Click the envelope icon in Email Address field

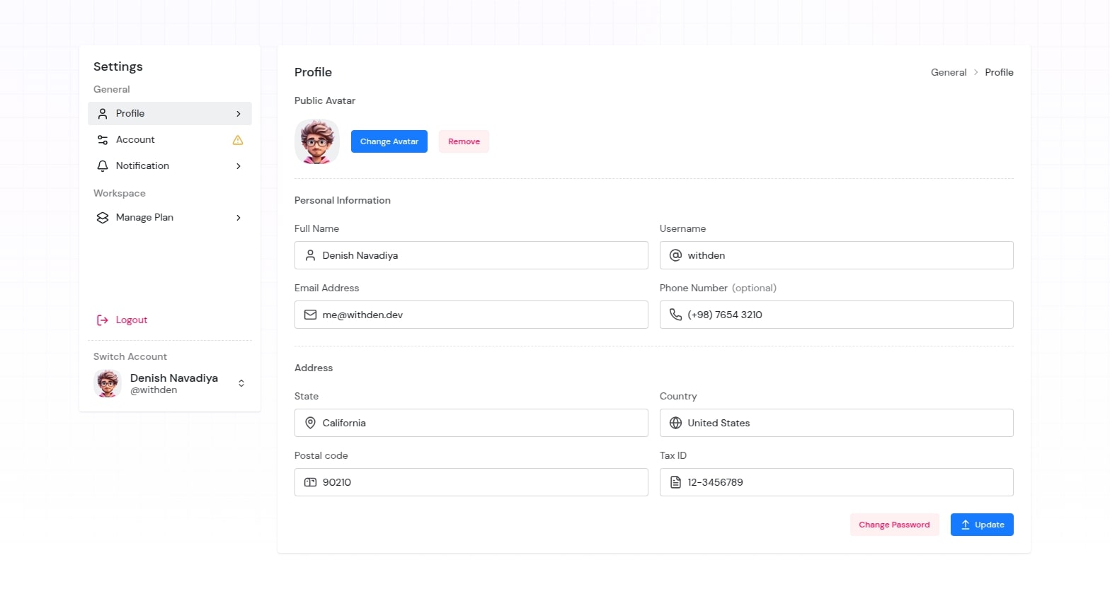pyautogui.click(x=310, y=315)
